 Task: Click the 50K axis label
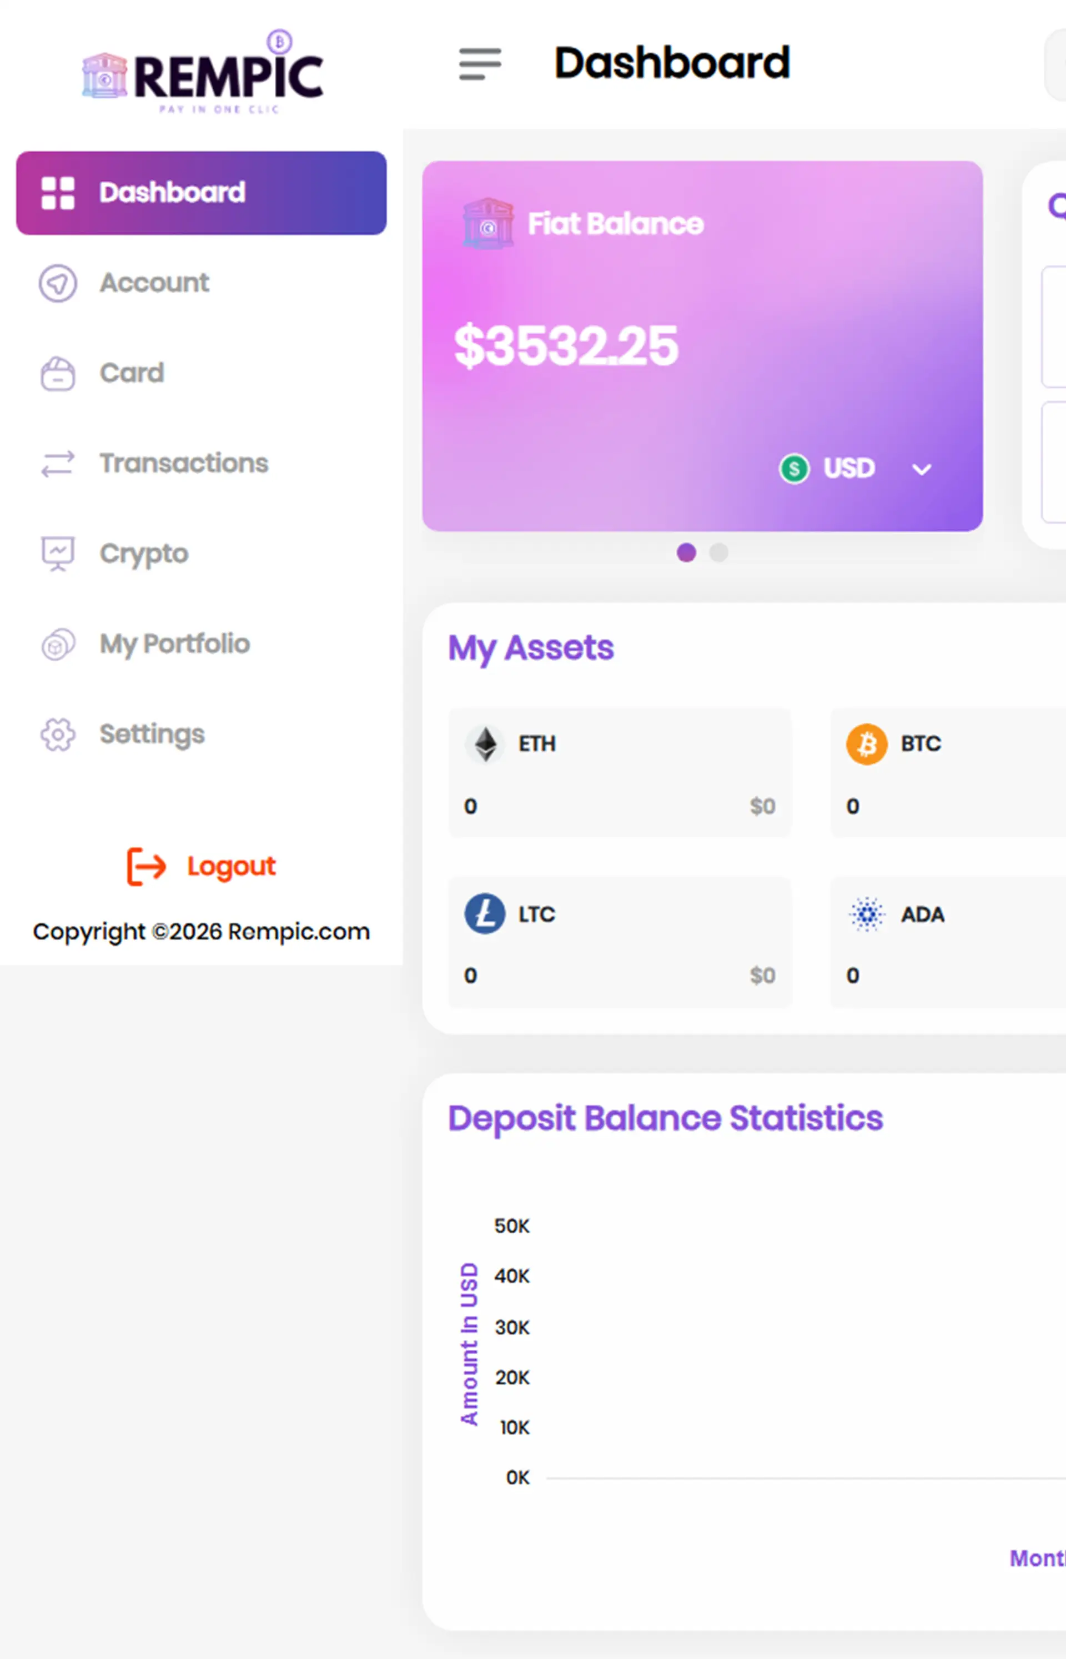coord(511,1226)
